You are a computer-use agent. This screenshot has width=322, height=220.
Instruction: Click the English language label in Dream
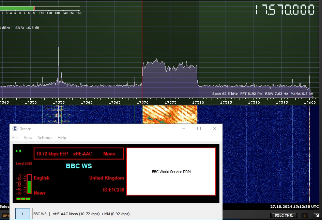pos(42,178)
